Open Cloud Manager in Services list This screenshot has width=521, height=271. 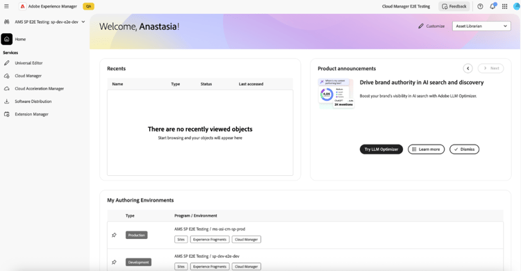28,76
